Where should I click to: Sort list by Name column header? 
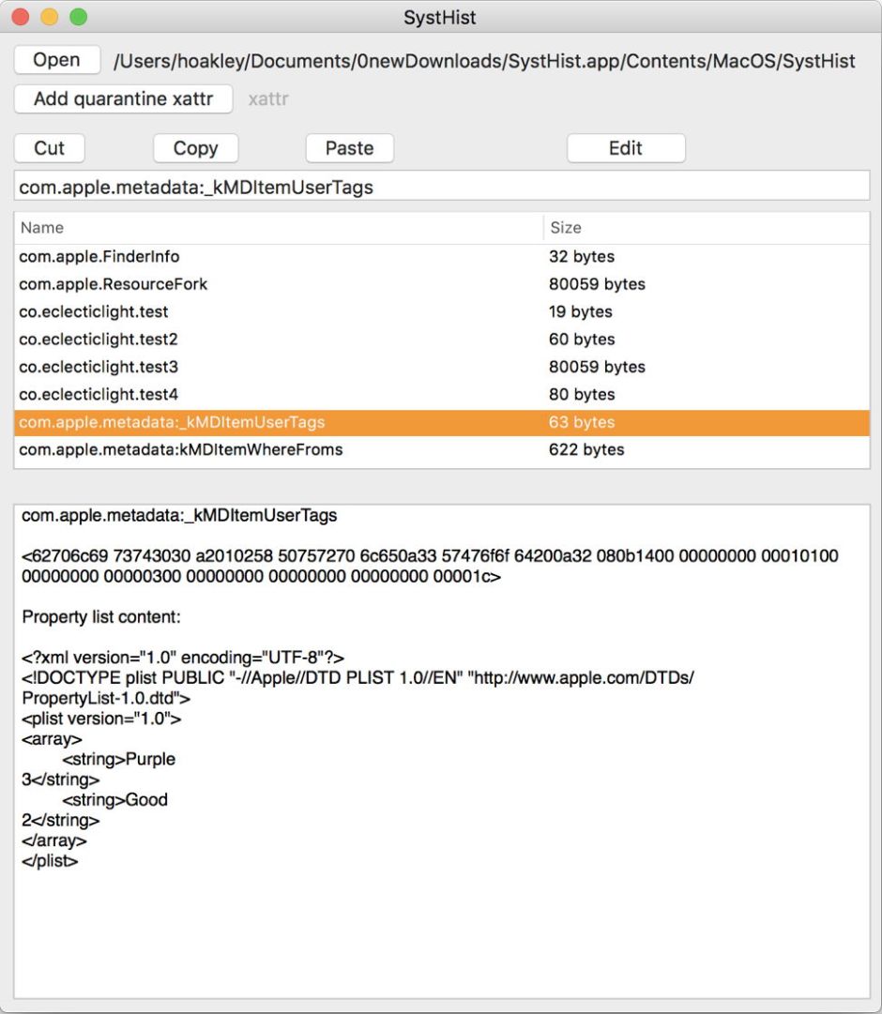coord(278,228)
